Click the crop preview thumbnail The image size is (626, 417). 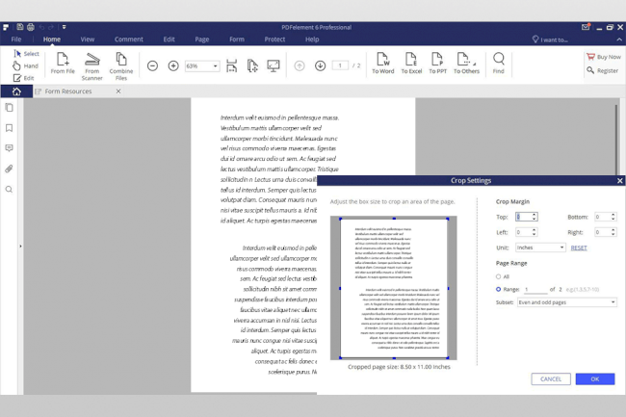394,288
